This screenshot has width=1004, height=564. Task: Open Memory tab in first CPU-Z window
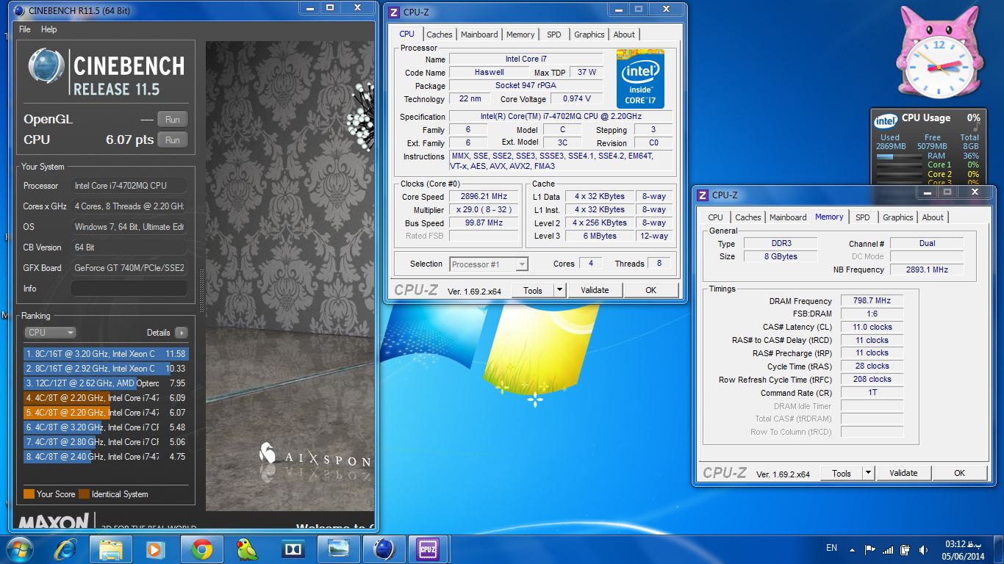click(x=520, y=35)
